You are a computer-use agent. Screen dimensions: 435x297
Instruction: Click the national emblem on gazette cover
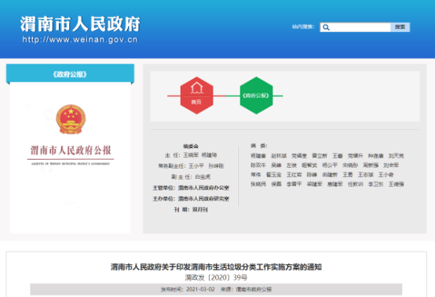coord(71,119)
